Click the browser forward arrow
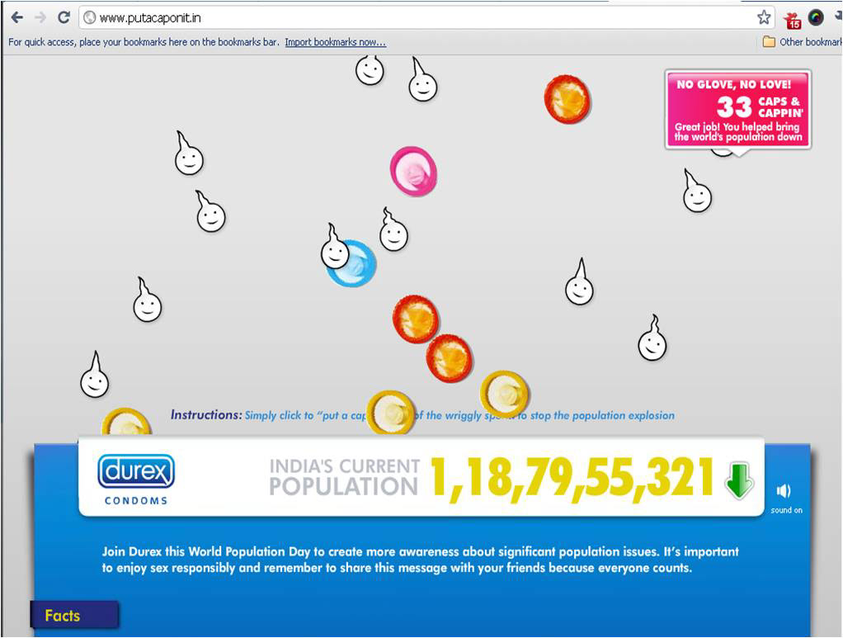The image size is (843, 638). [40, 18]
